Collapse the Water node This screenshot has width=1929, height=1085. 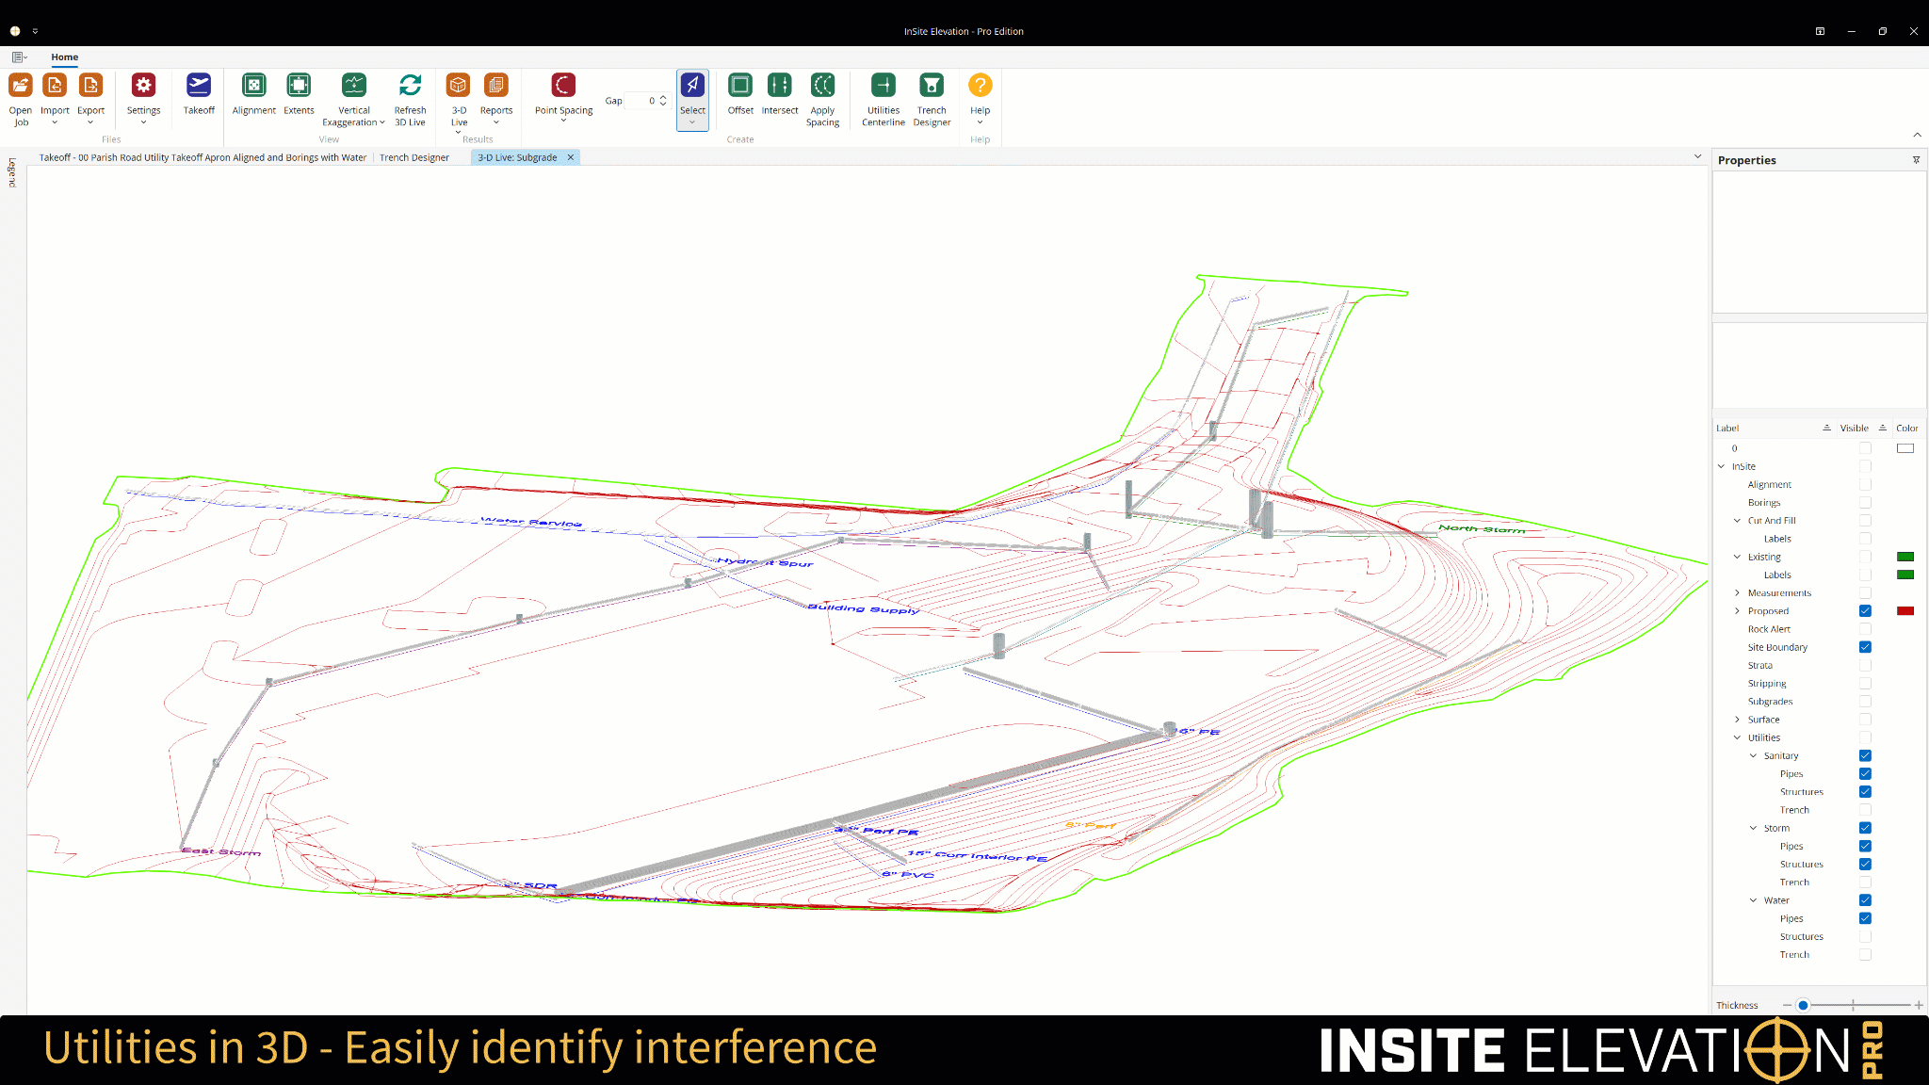[1754, 900]
